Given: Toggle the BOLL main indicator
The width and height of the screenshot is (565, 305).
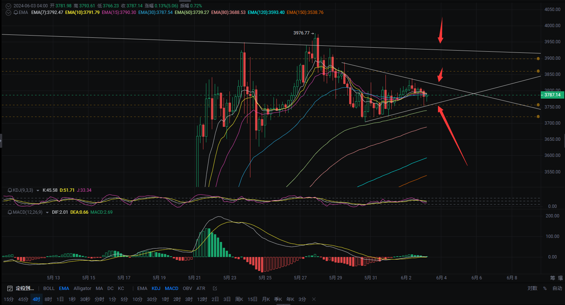Looking at the screenshot, I should 49,289.
